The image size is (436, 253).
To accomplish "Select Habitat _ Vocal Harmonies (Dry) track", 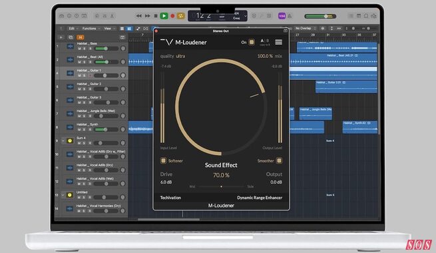I will coord(91,208).
